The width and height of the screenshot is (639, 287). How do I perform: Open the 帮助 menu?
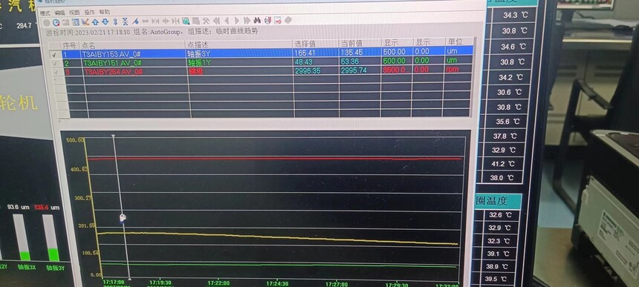pyautogui.click(x=104, y=12)
